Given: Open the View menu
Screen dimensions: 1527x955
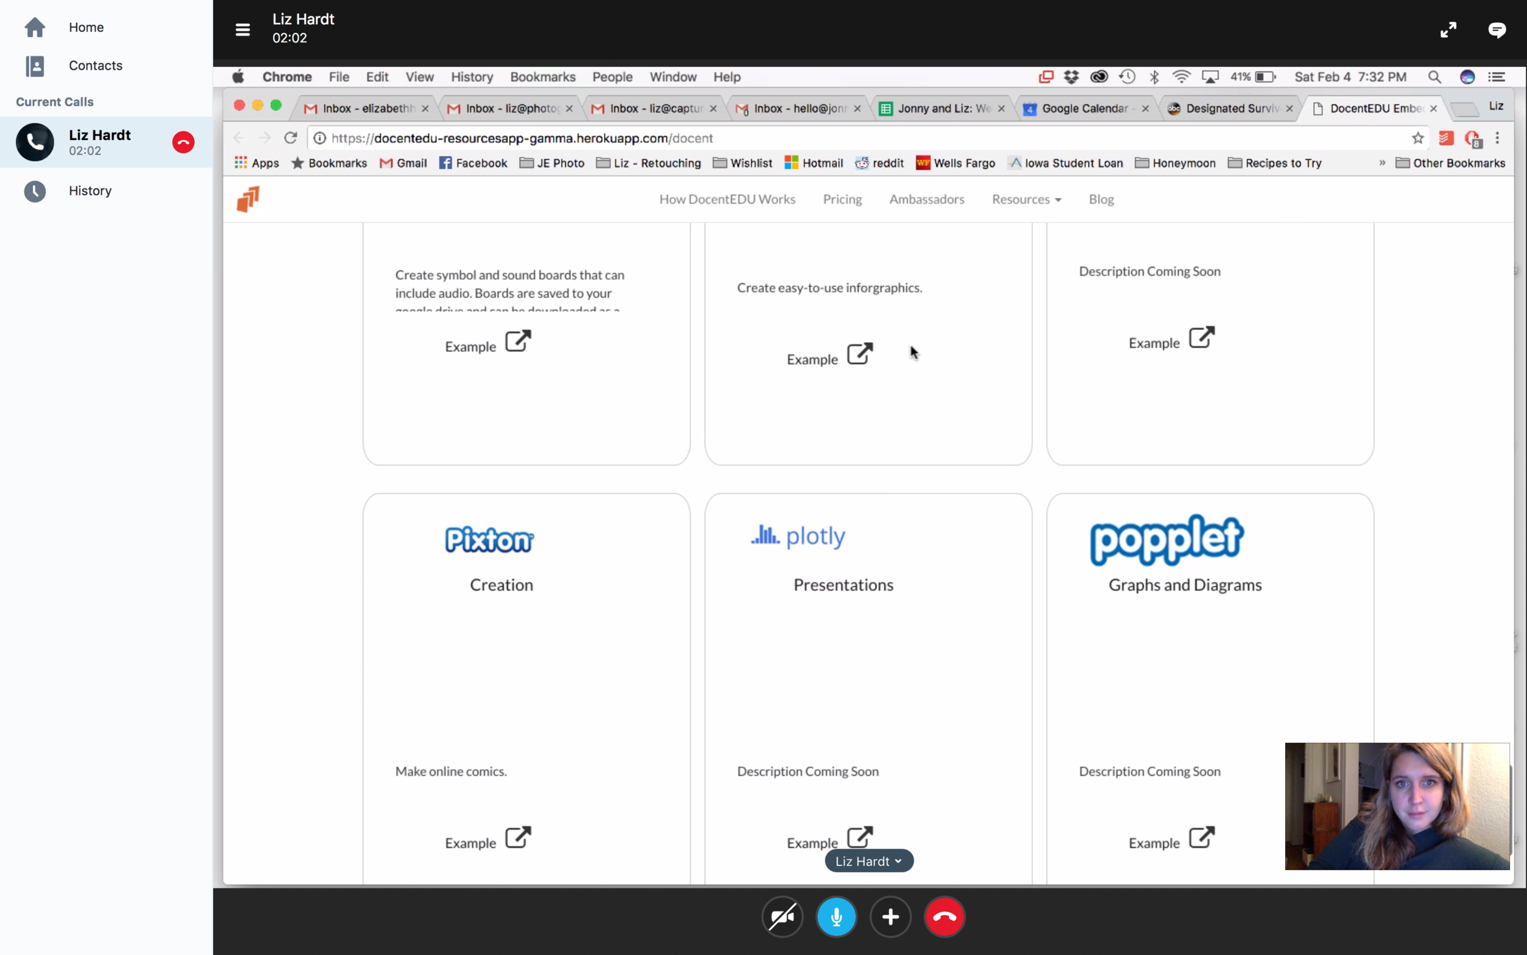Looking at the screenshot, I should [x=419, y=77].
